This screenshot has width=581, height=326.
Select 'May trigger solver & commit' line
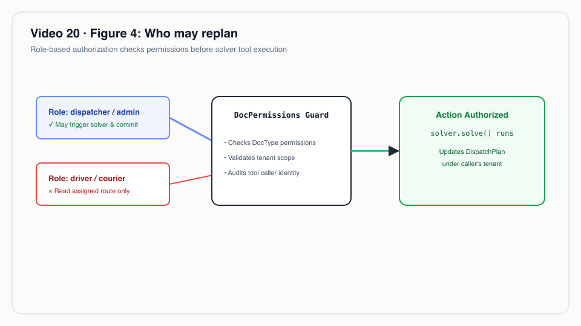(x=93, y=124)
